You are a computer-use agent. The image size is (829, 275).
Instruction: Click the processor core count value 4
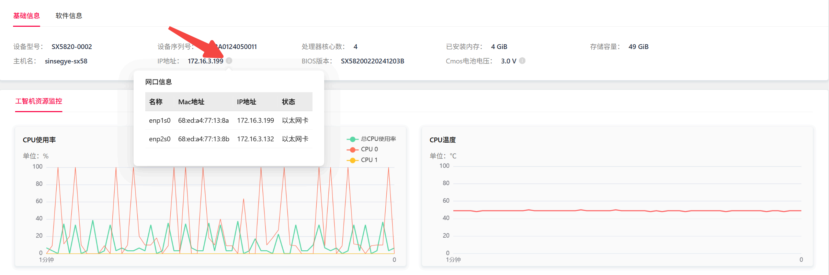(355, 47)
